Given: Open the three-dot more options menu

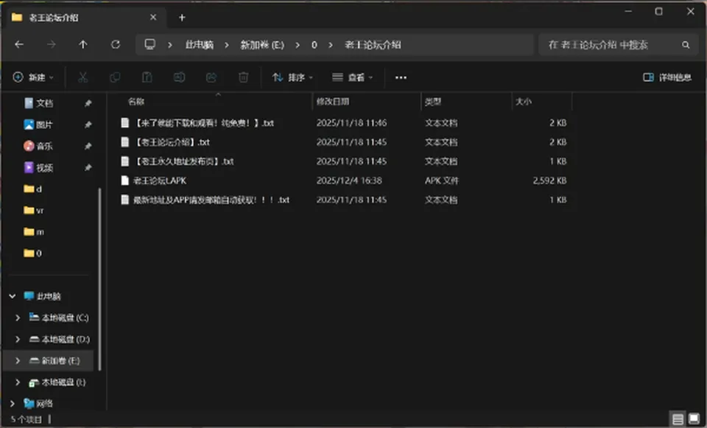Looking at the screenshot, I should click(401, 77).
